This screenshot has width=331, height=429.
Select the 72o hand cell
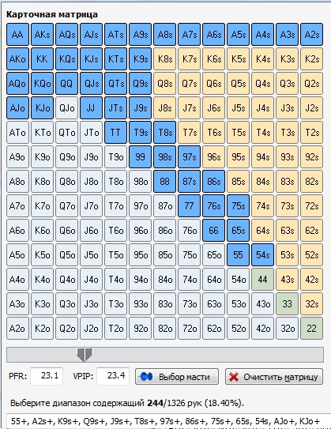(x=189, y=329)
